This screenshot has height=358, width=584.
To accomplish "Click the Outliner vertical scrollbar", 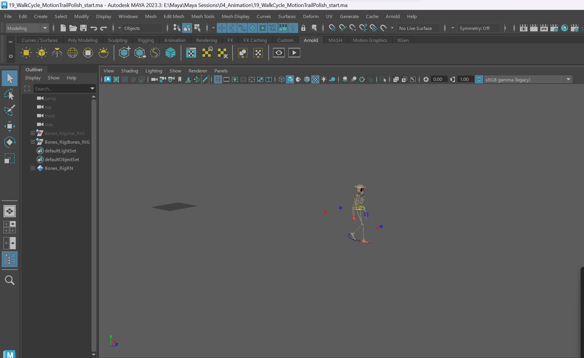I will tap(94, 225).
